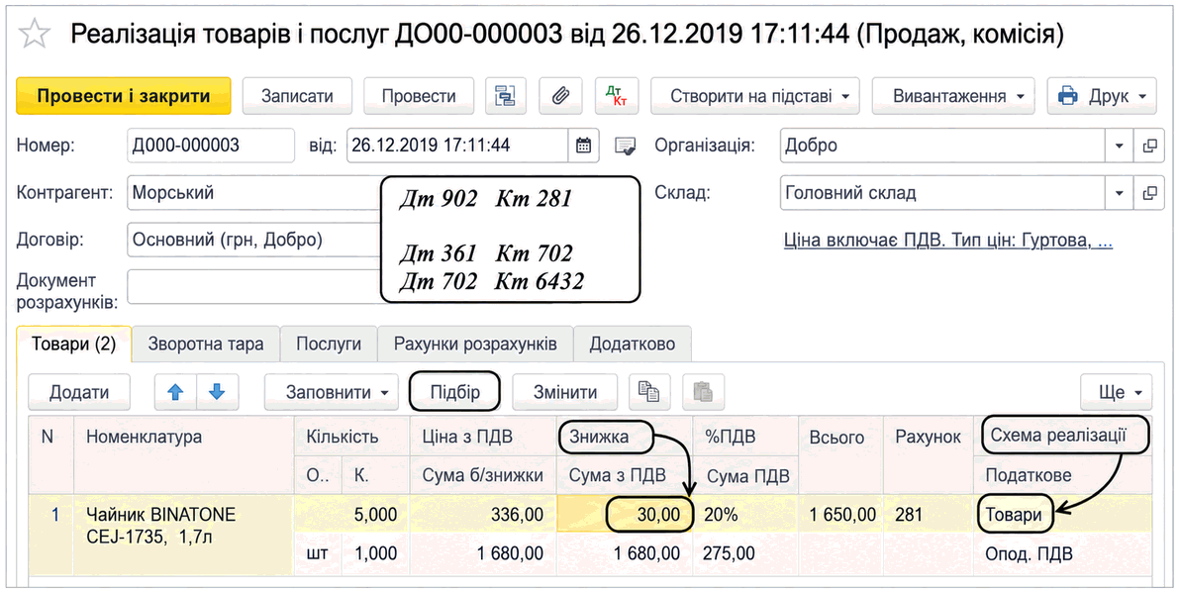The image size is (1179, 594).
Task: Open the Підбір selection button
Action: coord(455,392)
